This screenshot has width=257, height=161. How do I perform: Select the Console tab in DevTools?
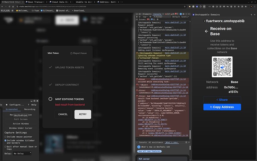pos(157,14)
